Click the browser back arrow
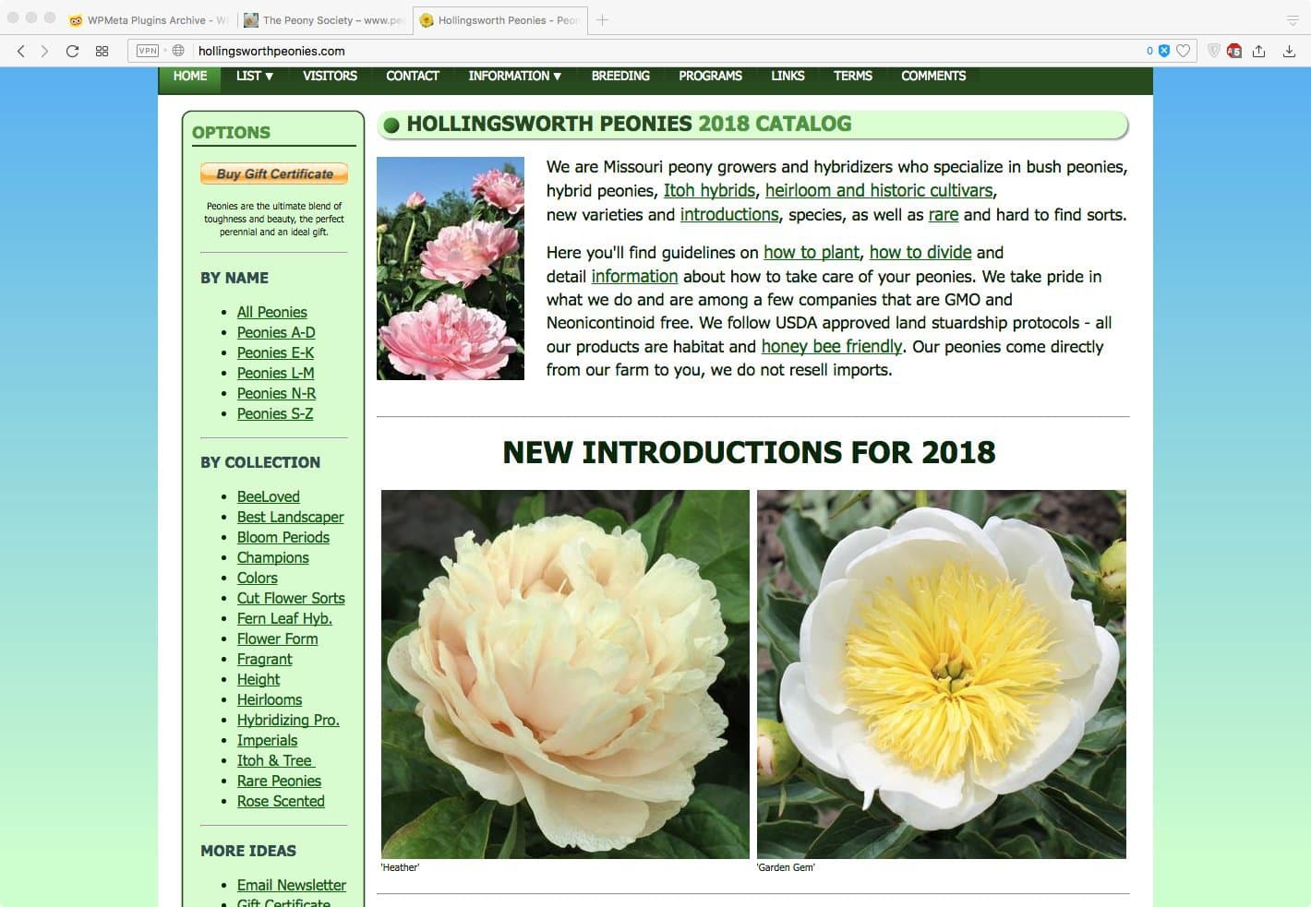This screenshot has width=1311, height=907. click(20, 52)
